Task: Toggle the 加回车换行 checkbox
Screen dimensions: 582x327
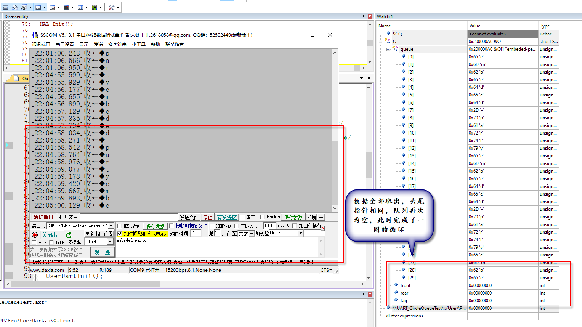Action: tap(294, 226)
